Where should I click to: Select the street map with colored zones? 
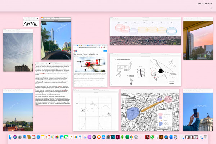pyautogui.click(x=150, y=111)
